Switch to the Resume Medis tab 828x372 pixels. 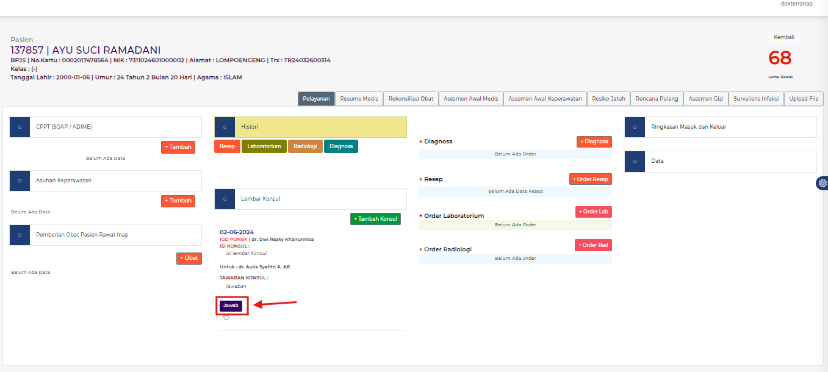click(x=359, y=99)
